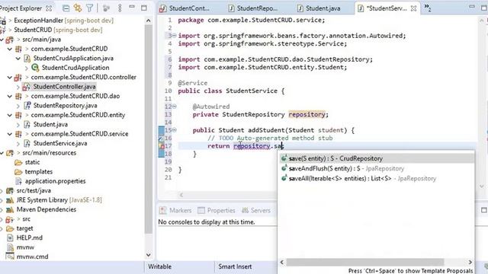Expand StudentController.java in the tree

(18, 87)
